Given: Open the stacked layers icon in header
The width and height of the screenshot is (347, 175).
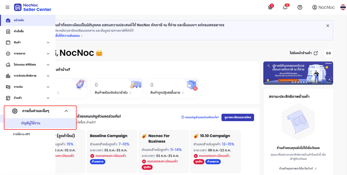Looking at the screenshot, I should coord(270,7).
